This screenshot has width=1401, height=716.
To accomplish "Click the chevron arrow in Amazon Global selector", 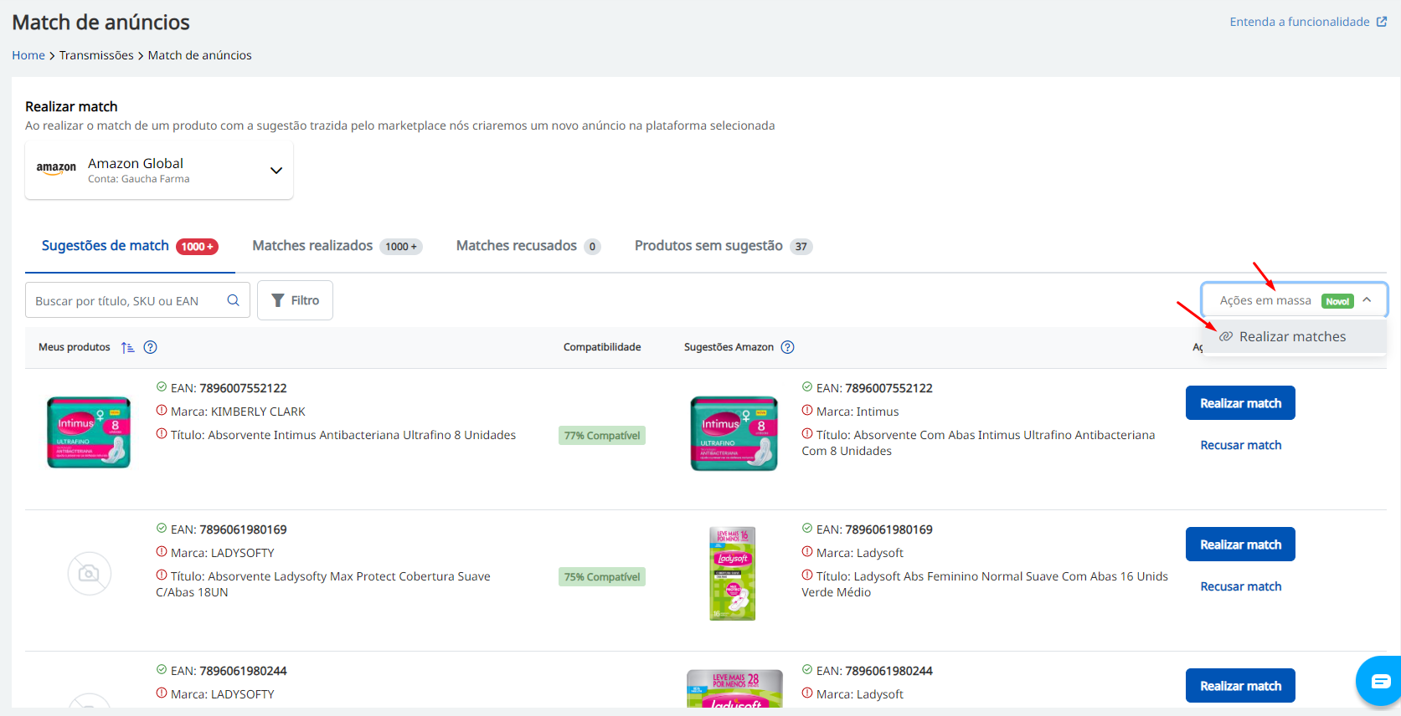I will 276,171.
